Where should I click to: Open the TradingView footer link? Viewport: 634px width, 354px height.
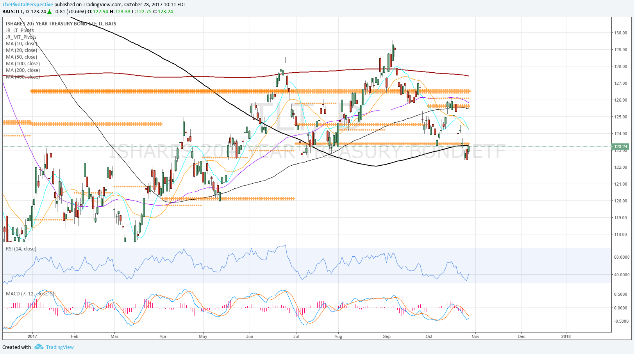(60, 347)
